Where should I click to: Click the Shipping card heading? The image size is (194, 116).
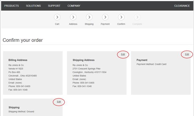14,108
